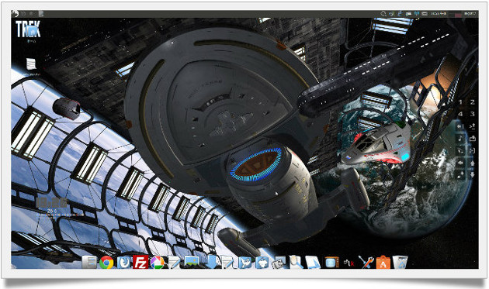Switch to workspace 4 in the side widget
The width and height of the screenshot is (489, 289).
click(460, 114)
